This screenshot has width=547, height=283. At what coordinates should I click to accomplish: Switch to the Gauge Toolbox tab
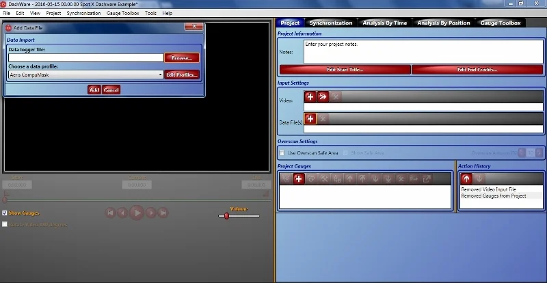point(501,23)
